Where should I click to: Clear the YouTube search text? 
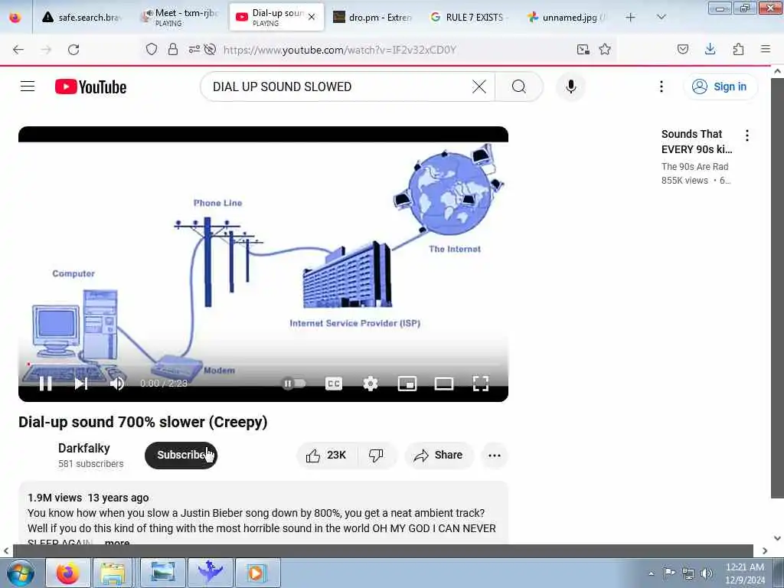(x=479, y=87)
